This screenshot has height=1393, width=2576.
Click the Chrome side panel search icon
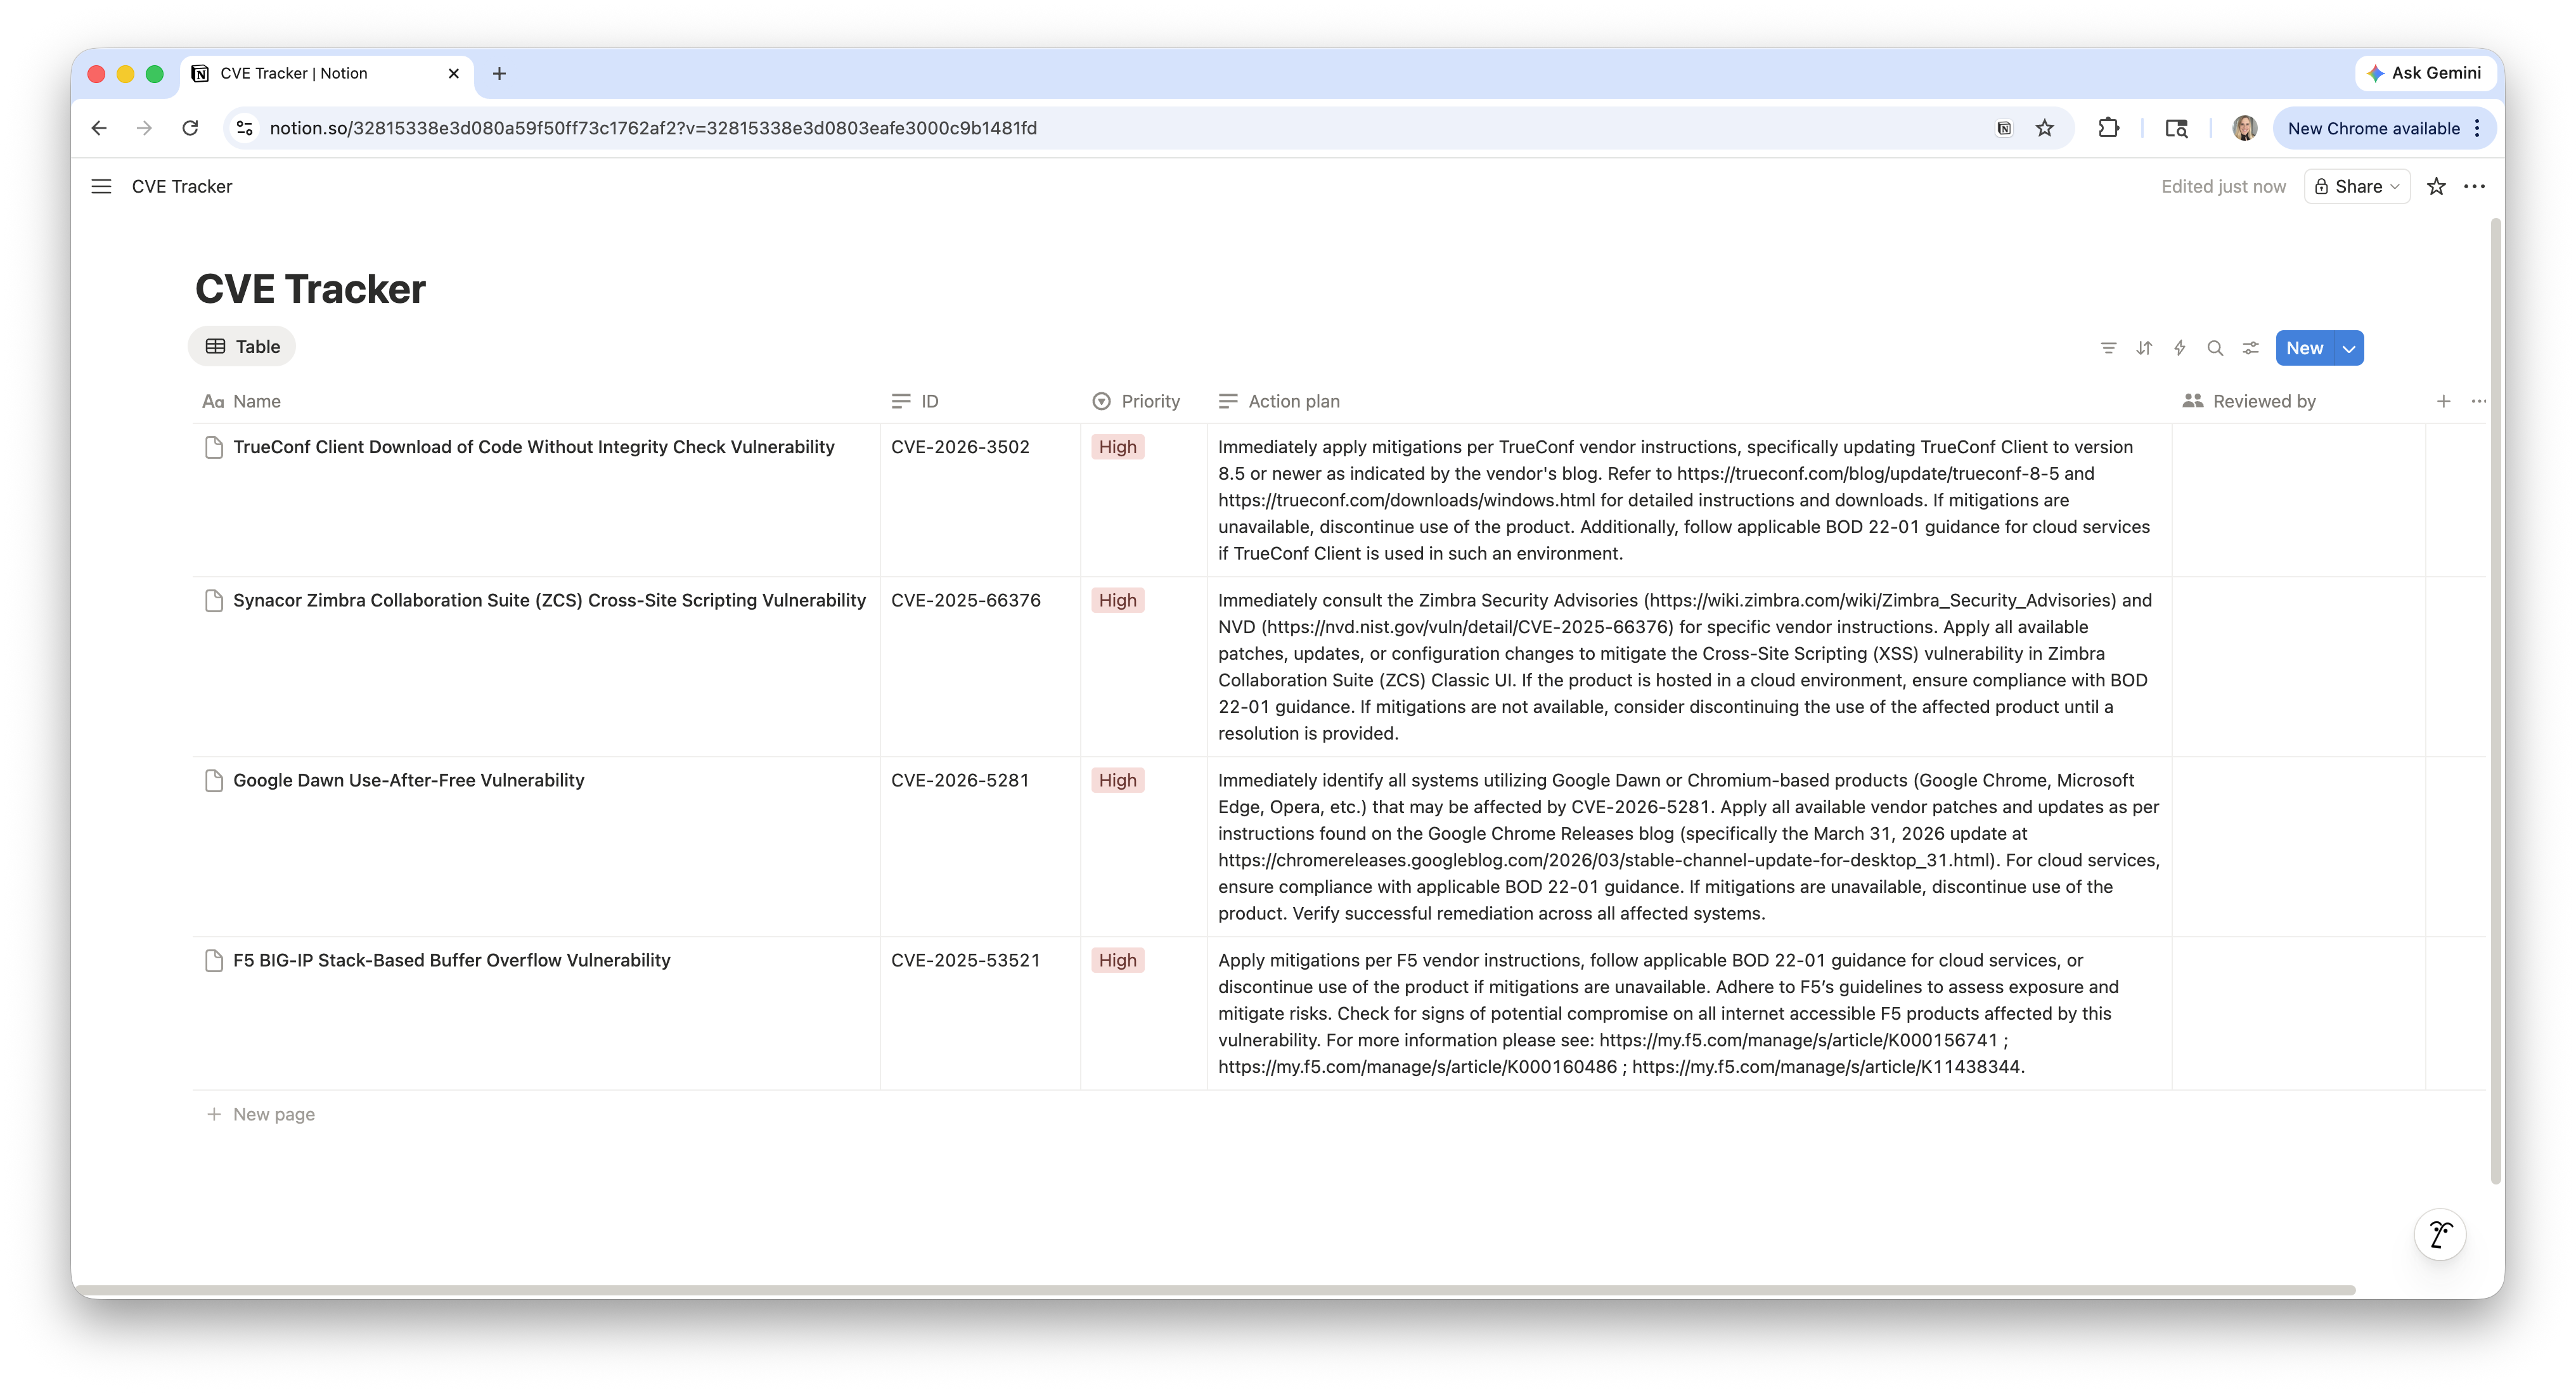pyautogui.click(x=2176, y=128)
